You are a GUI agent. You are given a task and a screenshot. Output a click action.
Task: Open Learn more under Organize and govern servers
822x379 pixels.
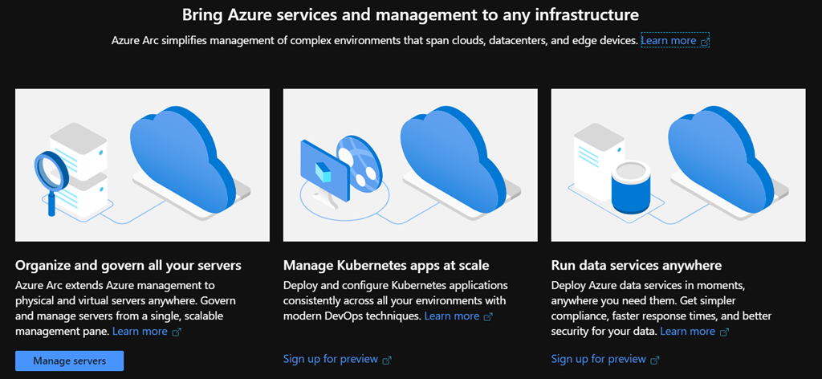(x=140, y=331)
